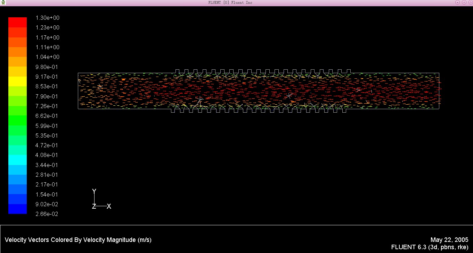473x253 pixels.
Task: Click the Z label at the triad origin
Action: [94, 206]
